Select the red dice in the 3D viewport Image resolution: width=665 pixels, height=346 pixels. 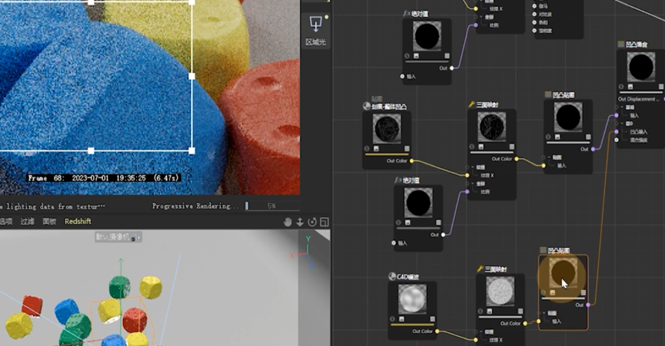tap(32, 305)
